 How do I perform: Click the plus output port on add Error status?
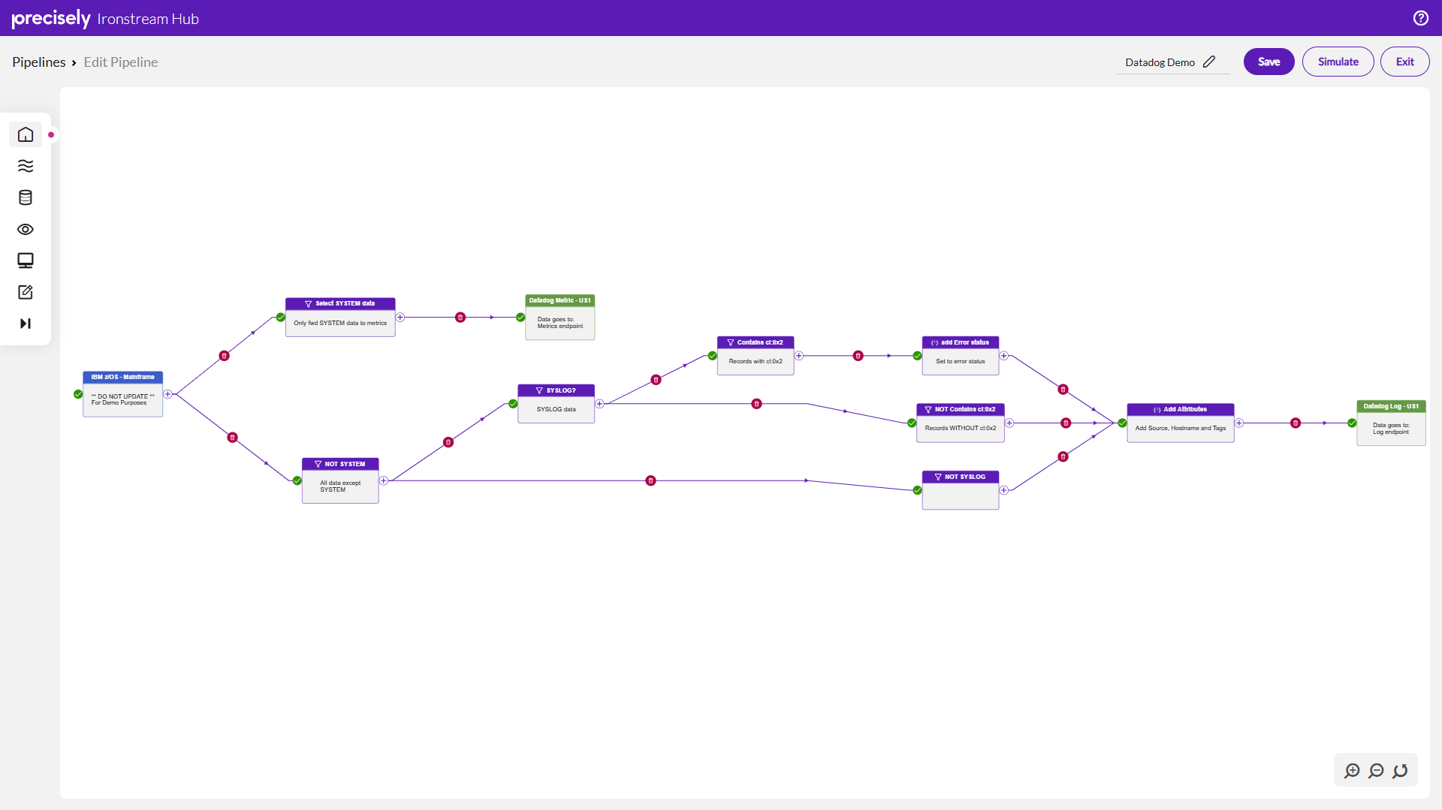click(x=1004, y=356)
